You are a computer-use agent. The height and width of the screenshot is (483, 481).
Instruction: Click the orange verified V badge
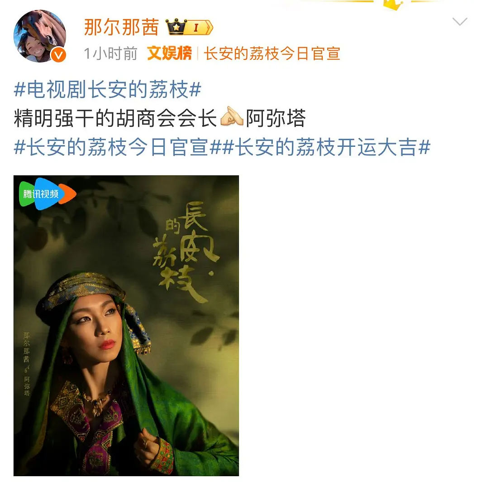(x=58, y=55)
